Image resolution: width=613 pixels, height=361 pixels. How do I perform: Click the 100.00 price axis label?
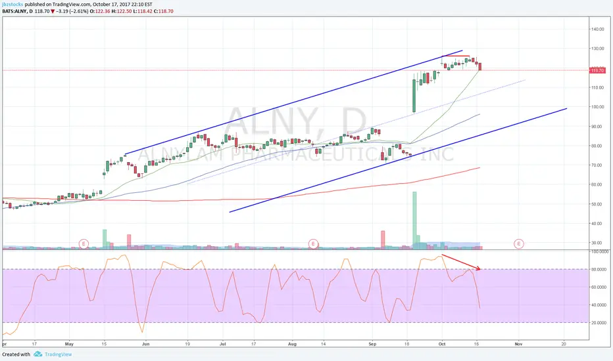598,107
